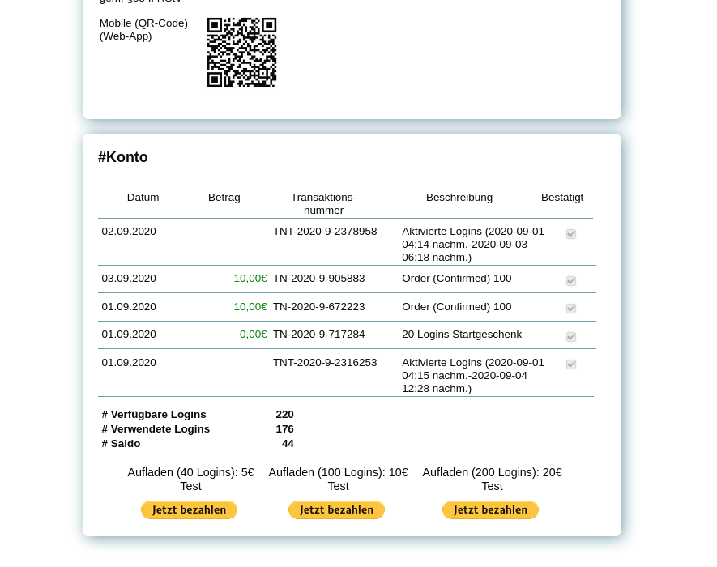Toggle confirmed checkbox for TN-2020-9-672223

pyautogui.click(x=571, y=309)
